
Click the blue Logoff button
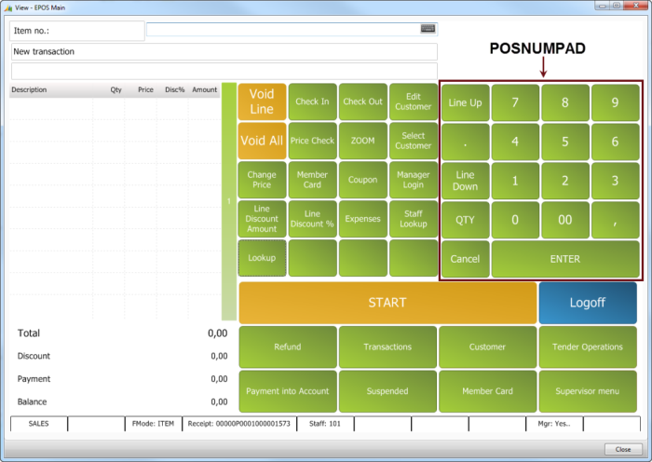click(x=587, y=303)
